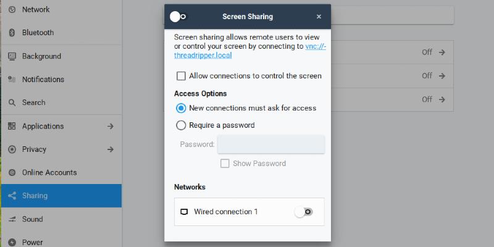This screenshot has width=494, height=247.
Task: Click the Background monitor icon
Action: (12, 56)
